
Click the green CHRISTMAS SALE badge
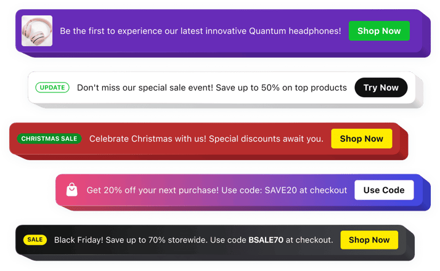point(49,139)
